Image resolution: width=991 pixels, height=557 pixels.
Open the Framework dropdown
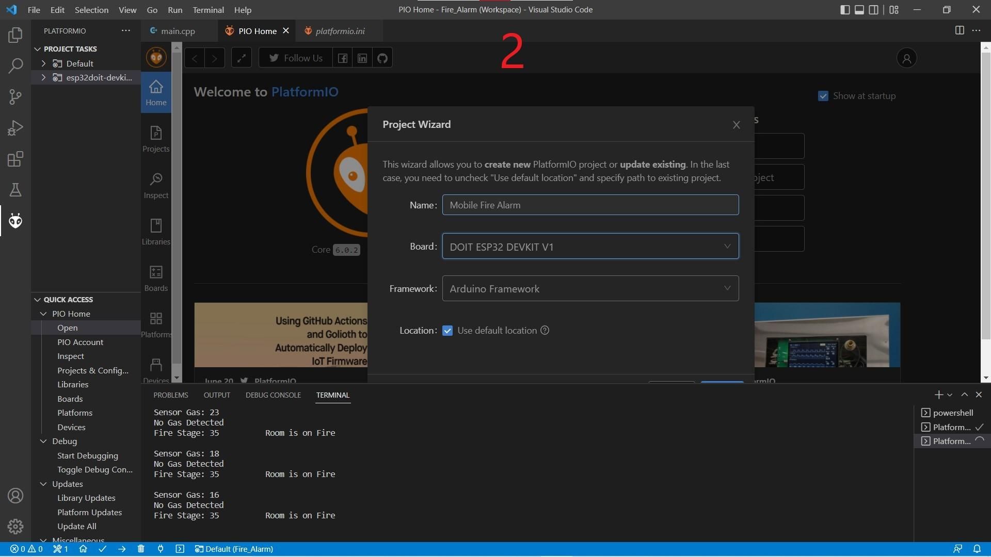coord(590,289)
